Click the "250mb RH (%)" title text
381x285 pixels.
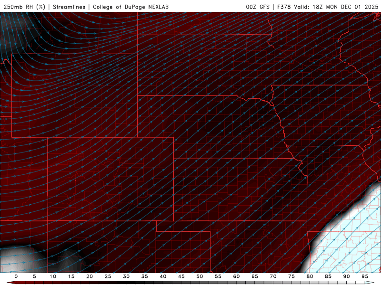(24, 7)
